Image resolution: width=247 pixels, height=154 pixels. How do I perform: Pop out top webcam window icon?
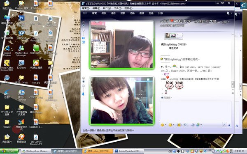pos(83,42)
